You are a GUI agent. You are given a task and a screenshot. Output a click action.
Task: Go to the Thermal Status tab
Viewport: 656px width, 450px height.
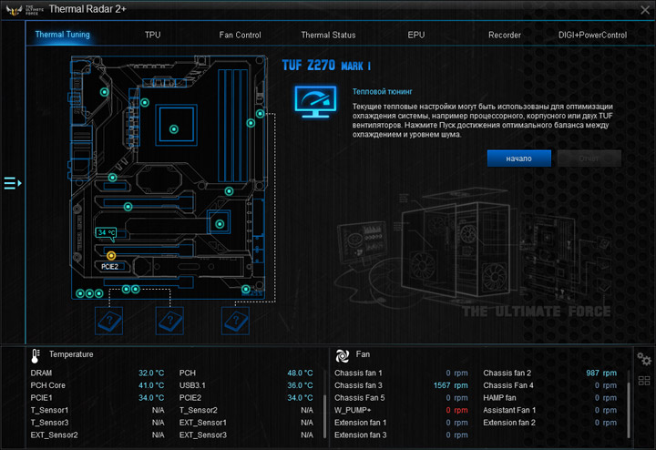[328, 36]
